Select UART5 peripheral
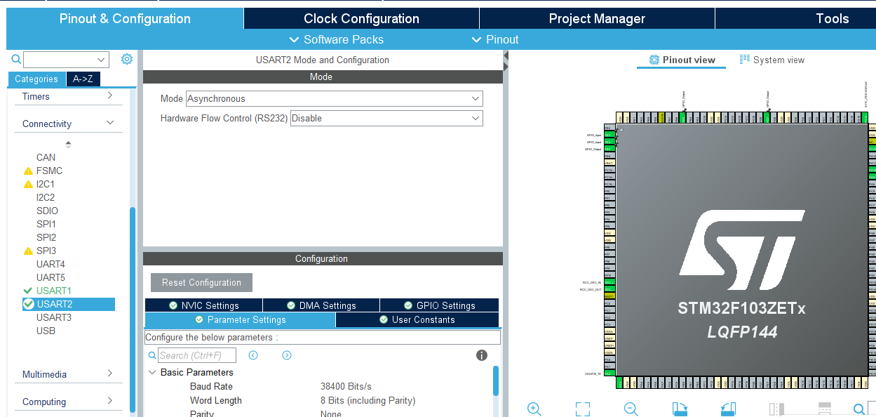Image resolution: width=876 pixels, height=417 pixels. coord(50,277)
